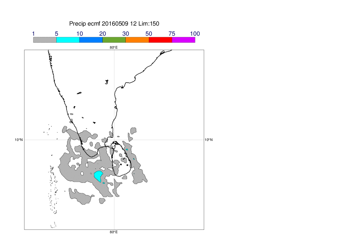Screen dimensions: 353x250
Task: Click the right '10°N' latitude label
Action: (x=209, y=140)
